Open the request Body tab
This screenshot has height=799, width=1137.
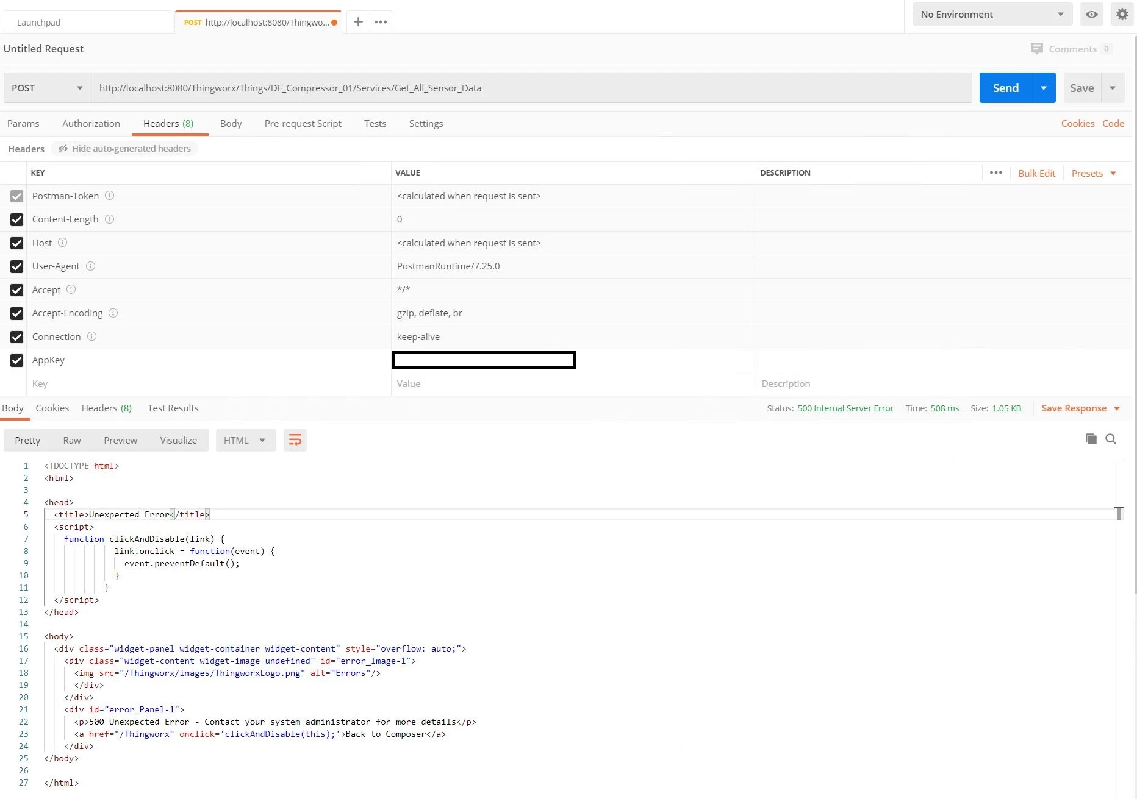231,123
